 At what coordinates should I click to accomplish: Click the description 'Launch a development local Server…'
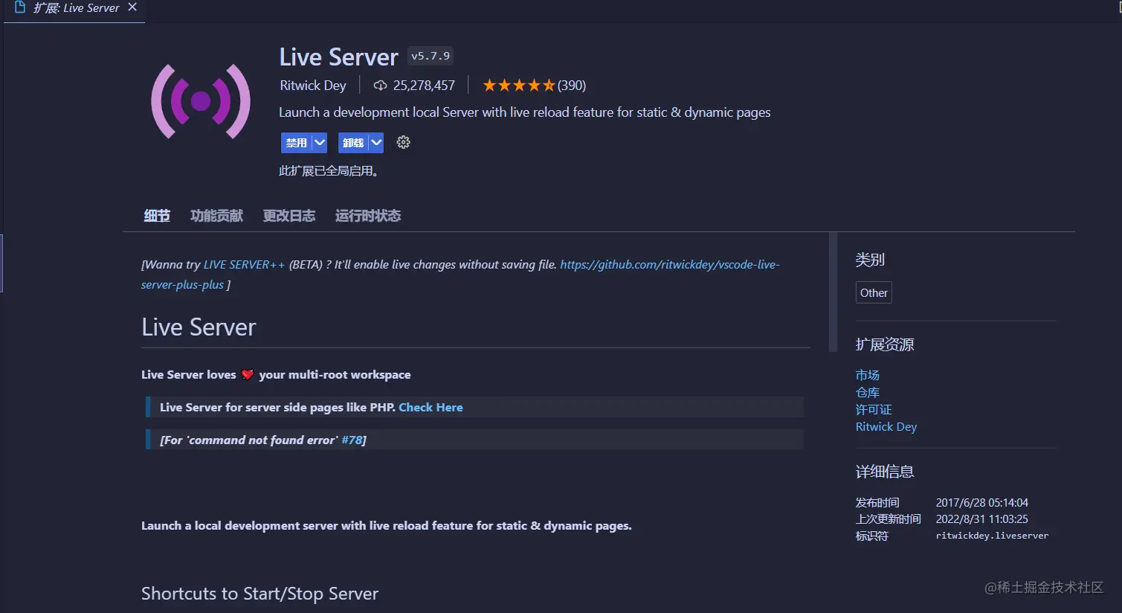tap(525, 112)
